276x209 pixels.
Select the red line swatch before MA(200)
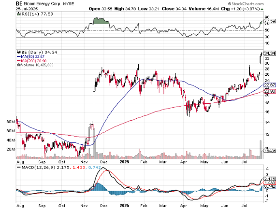[x=19, y=61]
